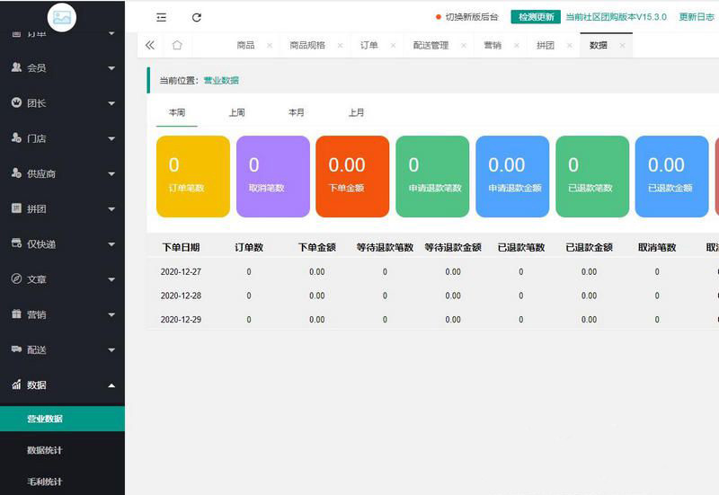Select the 上周 time range tab
The width and height of the screenshot is (719, 495).
237,113
